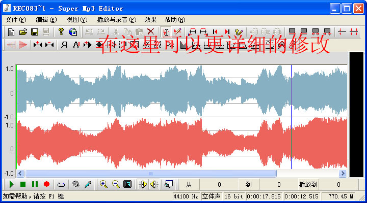Delete selection with the red X icon

coord(151,31)
